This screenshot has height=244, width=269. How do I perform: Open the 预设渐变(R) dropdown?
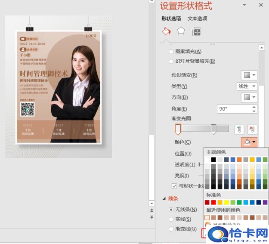point(249,75)
